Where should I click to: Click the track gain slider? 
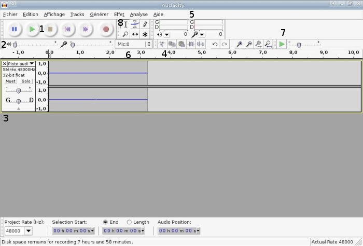pos(19,90)
